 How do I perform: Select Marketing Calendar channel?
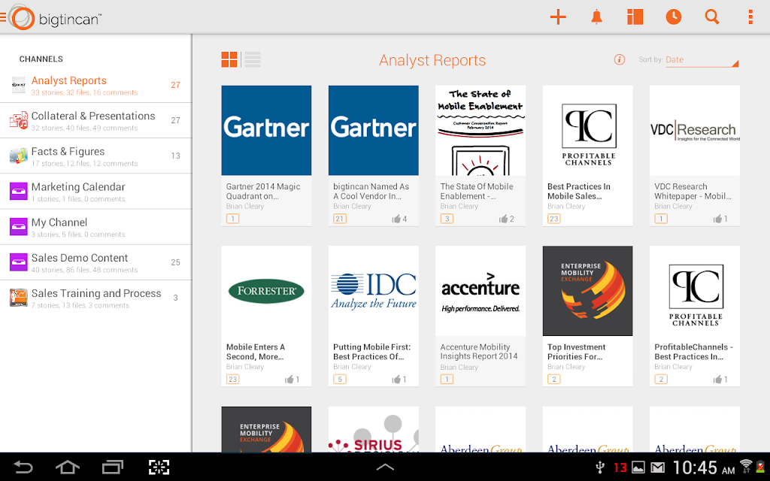pyautogui.click(x=95, y=192)
